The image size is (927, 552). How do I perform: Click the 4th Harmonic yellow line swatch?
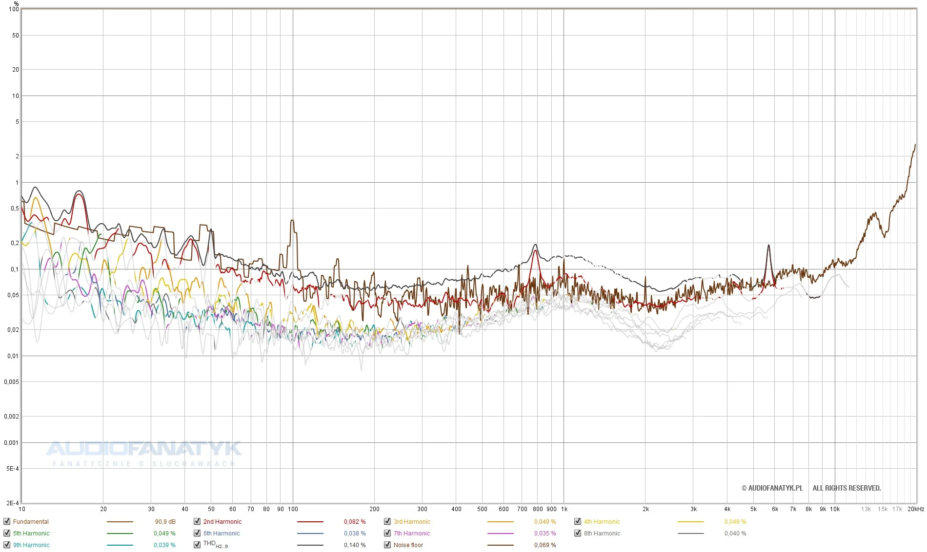pyautogui.click(x=690, y=522)
